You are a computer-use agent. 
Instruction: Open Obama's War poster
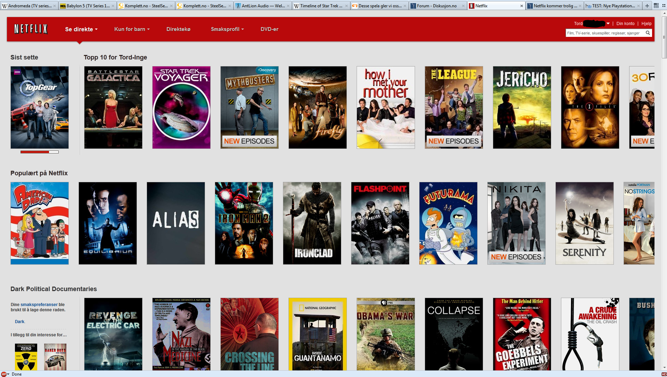[x=386, y=334]
